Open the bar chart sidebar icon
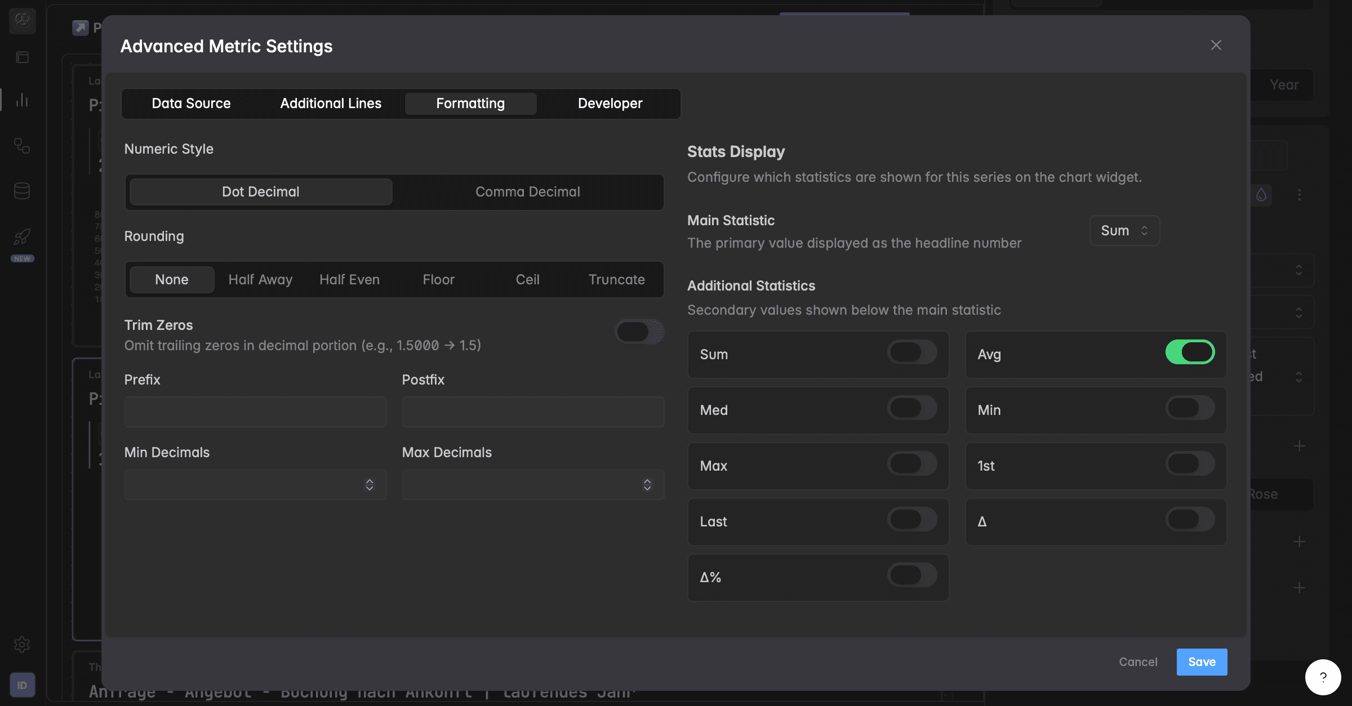Viewport: 1352px width, 706px height. click(x=22, y=100)
